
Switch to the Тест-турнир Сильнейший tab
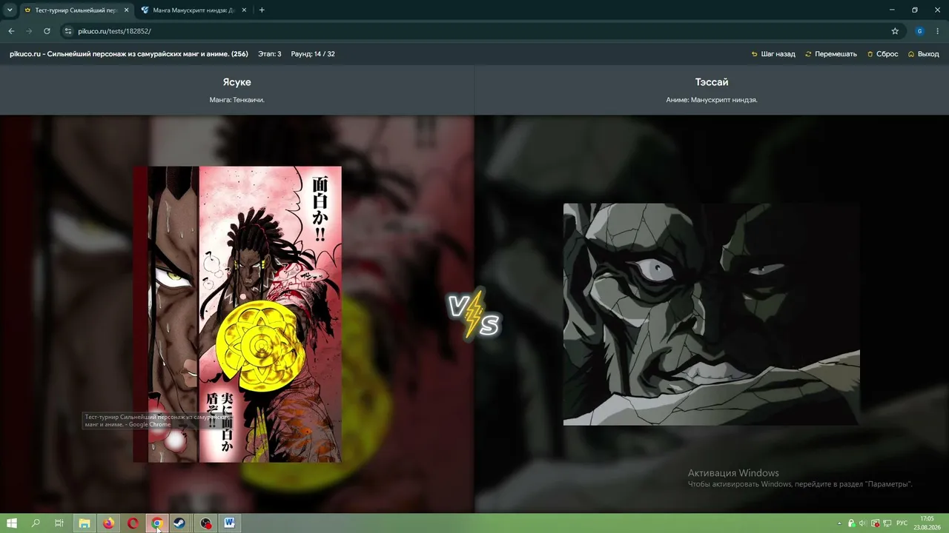[76, 10]
